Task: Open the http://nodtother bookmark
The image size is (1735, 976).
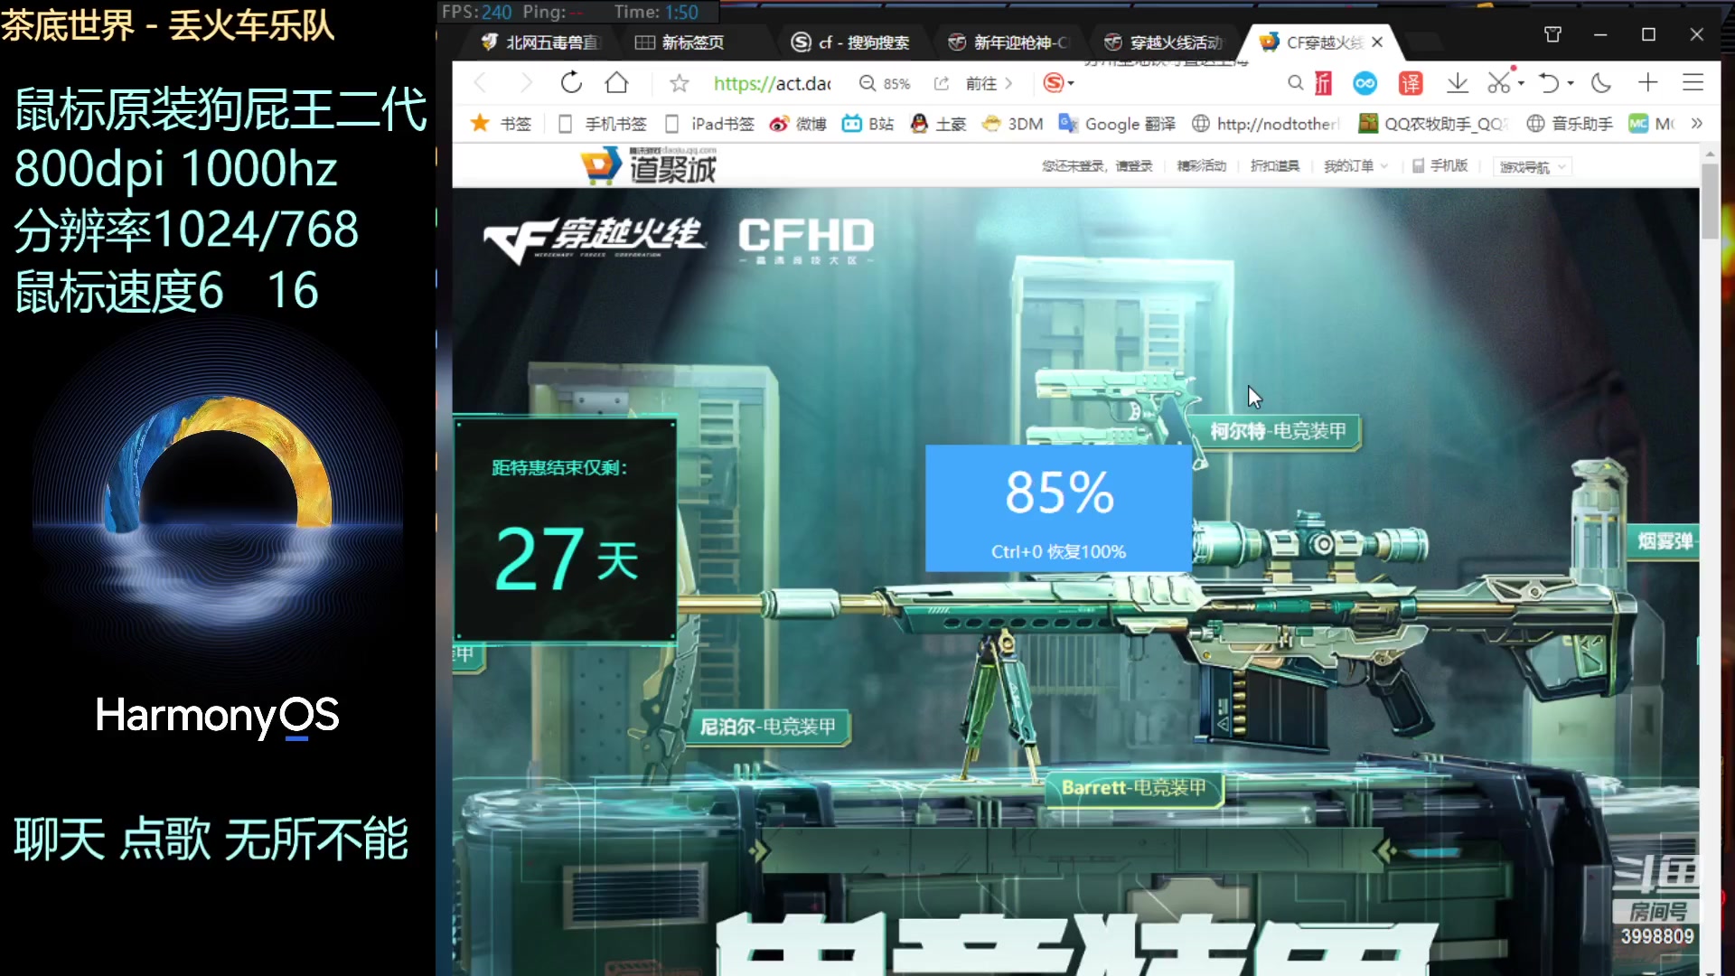Action: pos(1265,124)
